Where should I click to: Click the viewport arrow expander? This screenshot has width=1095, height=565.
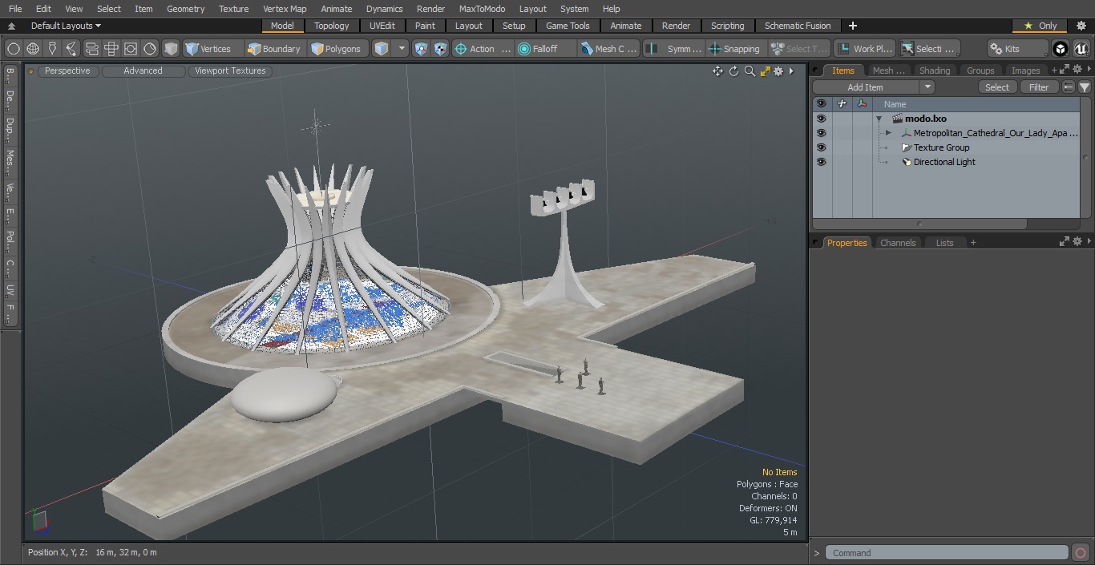click(x=791, y=71)
